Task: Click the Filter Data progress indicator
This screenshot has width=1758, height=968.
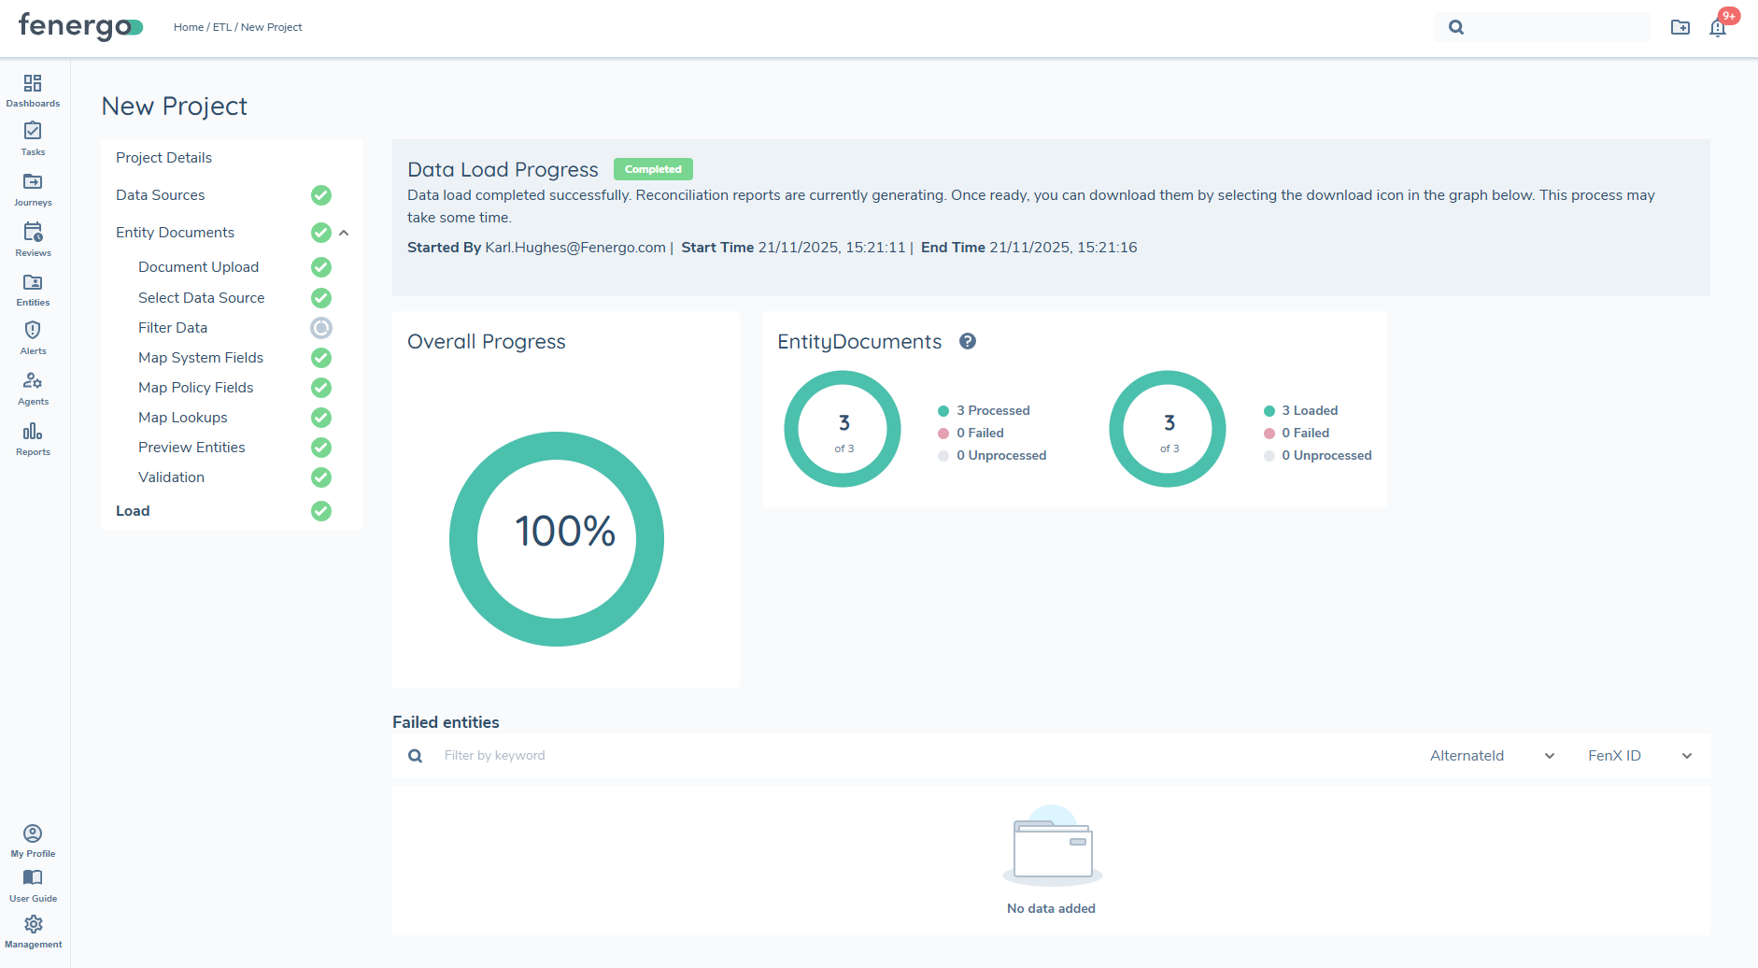Action: click(x=321, y=328)
